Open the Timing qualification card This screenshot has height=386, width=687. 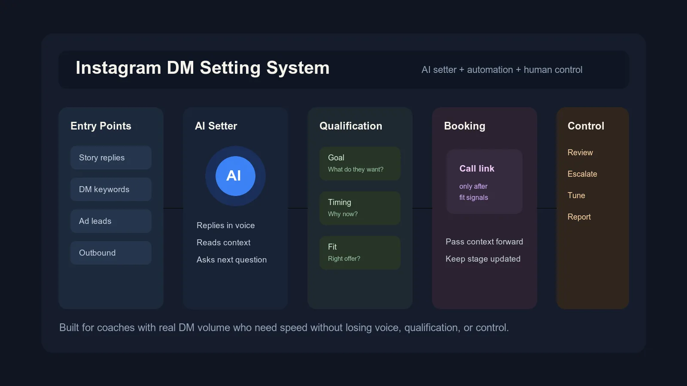click(x=360, y=208)
